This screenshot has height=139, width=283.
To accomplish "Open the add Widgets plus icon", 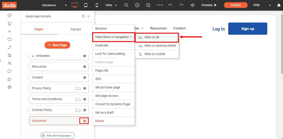I will 10,31.
